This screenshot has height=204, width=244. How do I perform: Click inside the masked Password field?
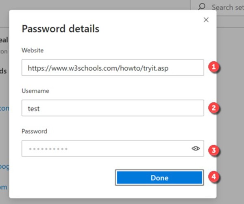tap(106, 149)
